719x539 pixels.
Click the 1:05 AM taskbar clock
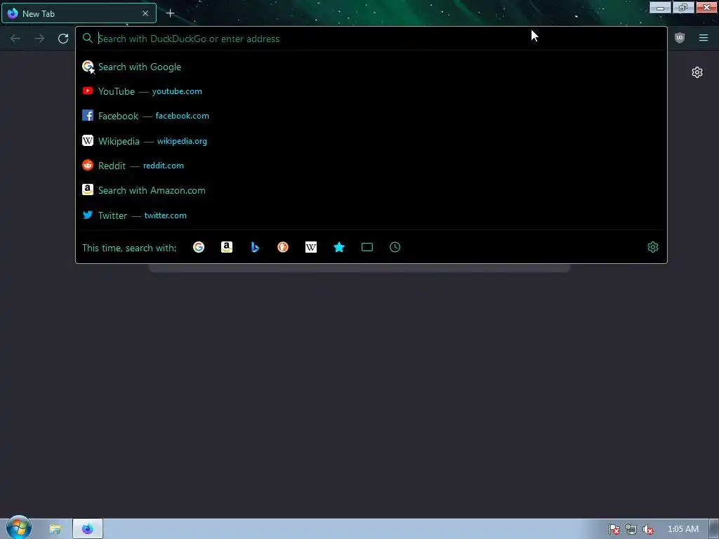[x=682, y=529]
